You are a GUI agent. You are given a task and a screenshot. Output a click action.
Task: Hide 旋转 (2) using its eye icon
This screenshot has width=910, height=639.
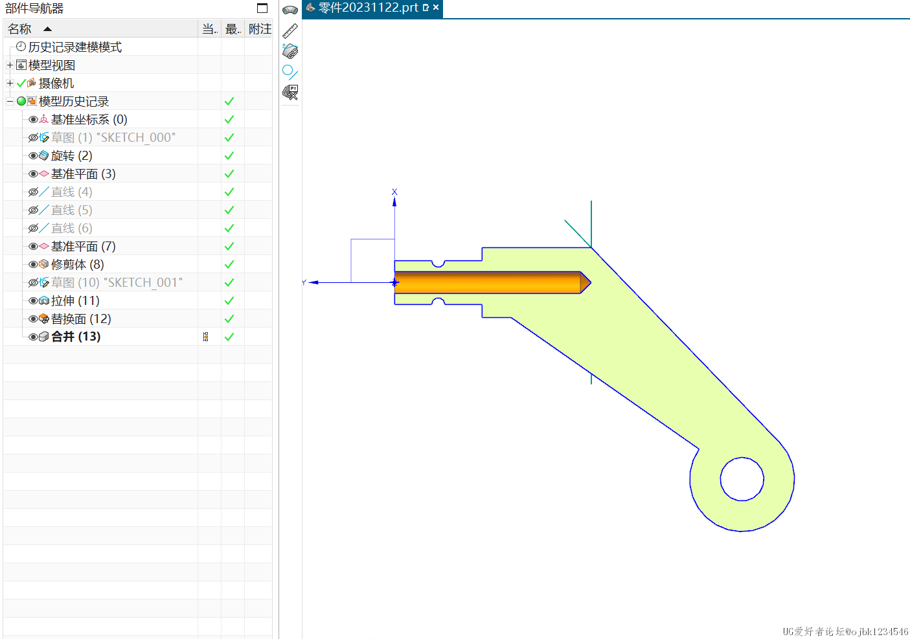33,156
